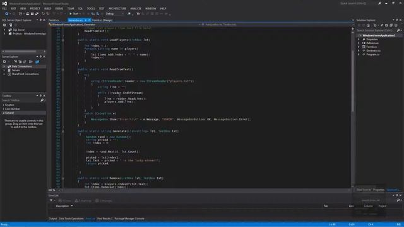This screenshot has height=227, width=404.
Task: Click the Start debugging play button
Action: [x=70, y=14]
